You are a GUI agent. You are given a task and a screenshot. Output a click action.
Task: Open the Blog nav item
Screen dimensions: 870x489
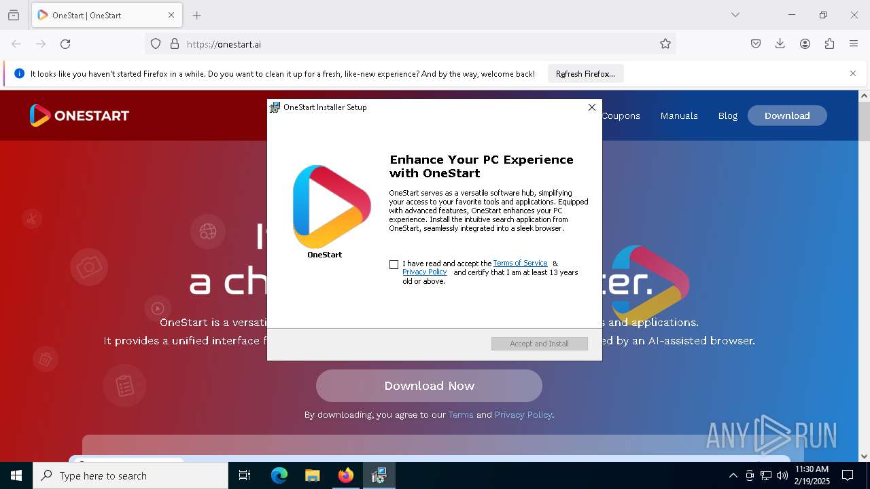coord(728,116)
